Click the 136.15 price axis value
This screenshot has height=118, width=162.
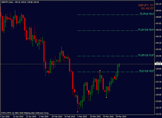click(158, 88)
